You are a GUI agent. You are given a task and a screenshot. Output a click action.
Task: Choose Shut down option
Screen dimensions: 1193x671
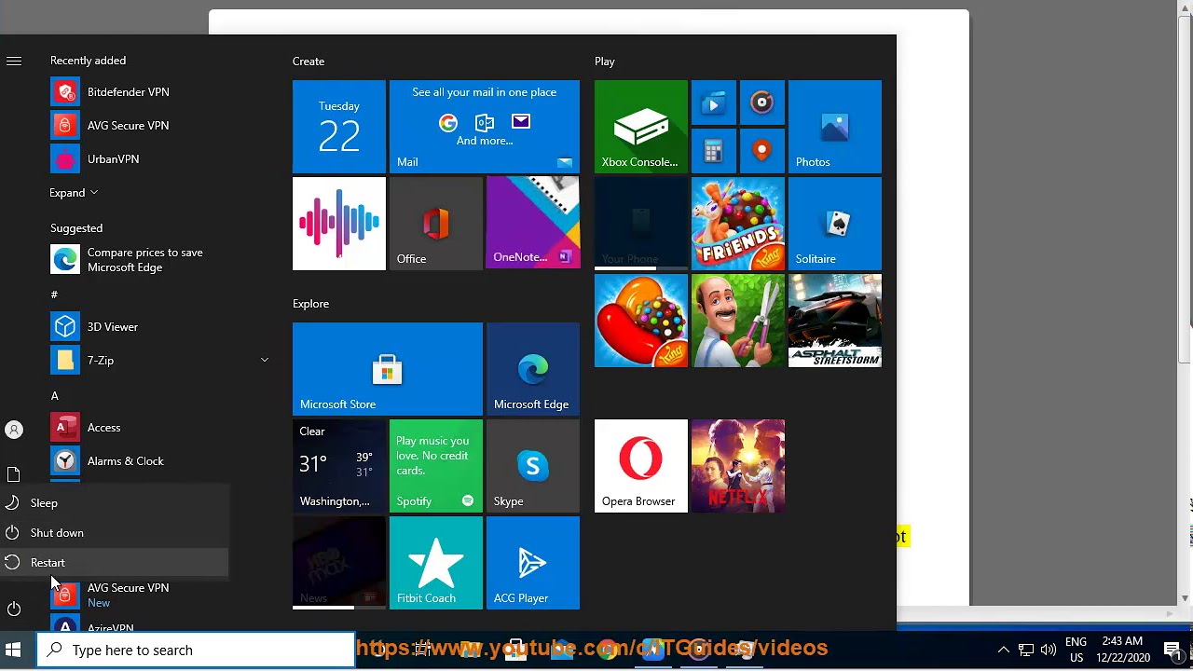click(x=114, y=533)
